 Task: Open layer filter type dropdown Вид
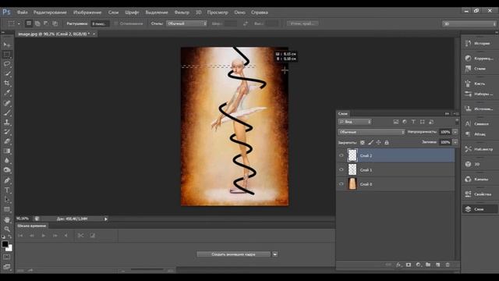click(x=355, y=122)
